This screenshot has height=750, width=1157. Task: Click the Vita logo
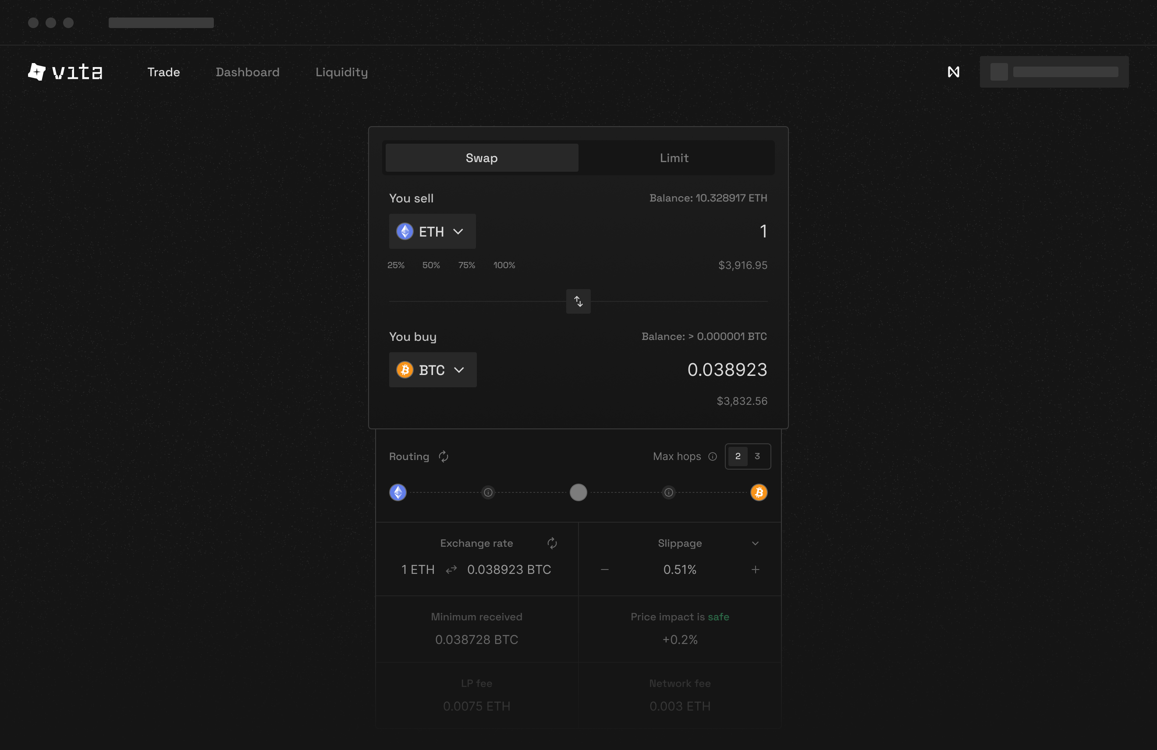click(65, 72)
